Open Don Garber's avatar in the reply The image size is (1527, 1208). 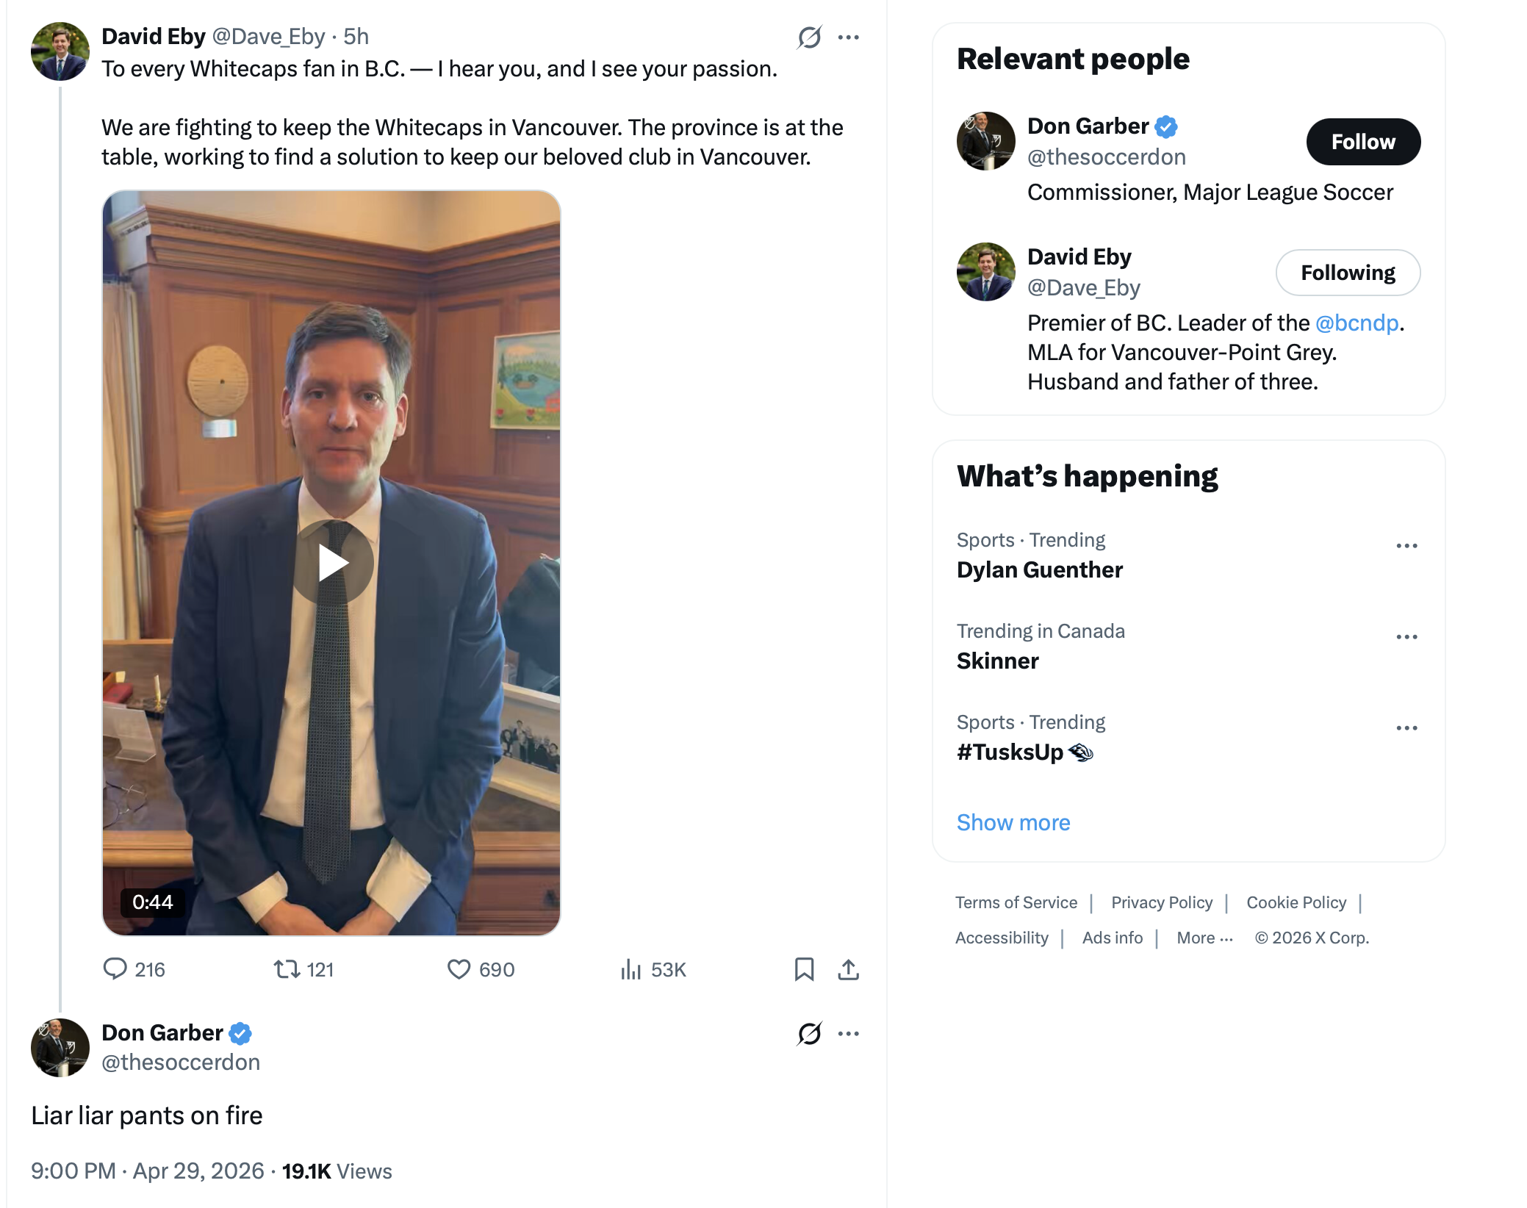60,1048
